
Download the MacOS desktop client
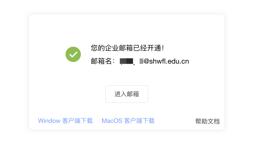128,121
